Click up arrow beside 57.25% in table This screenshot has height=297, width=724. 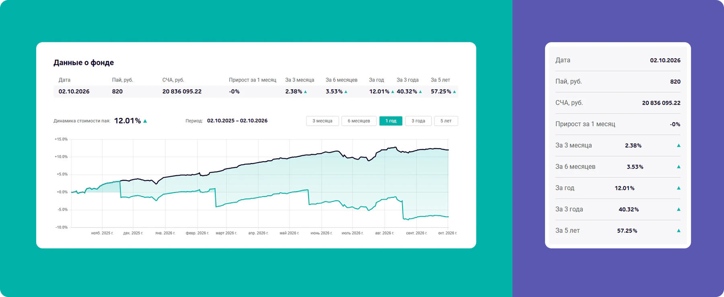pyautogui.click(x=455, y=92)
